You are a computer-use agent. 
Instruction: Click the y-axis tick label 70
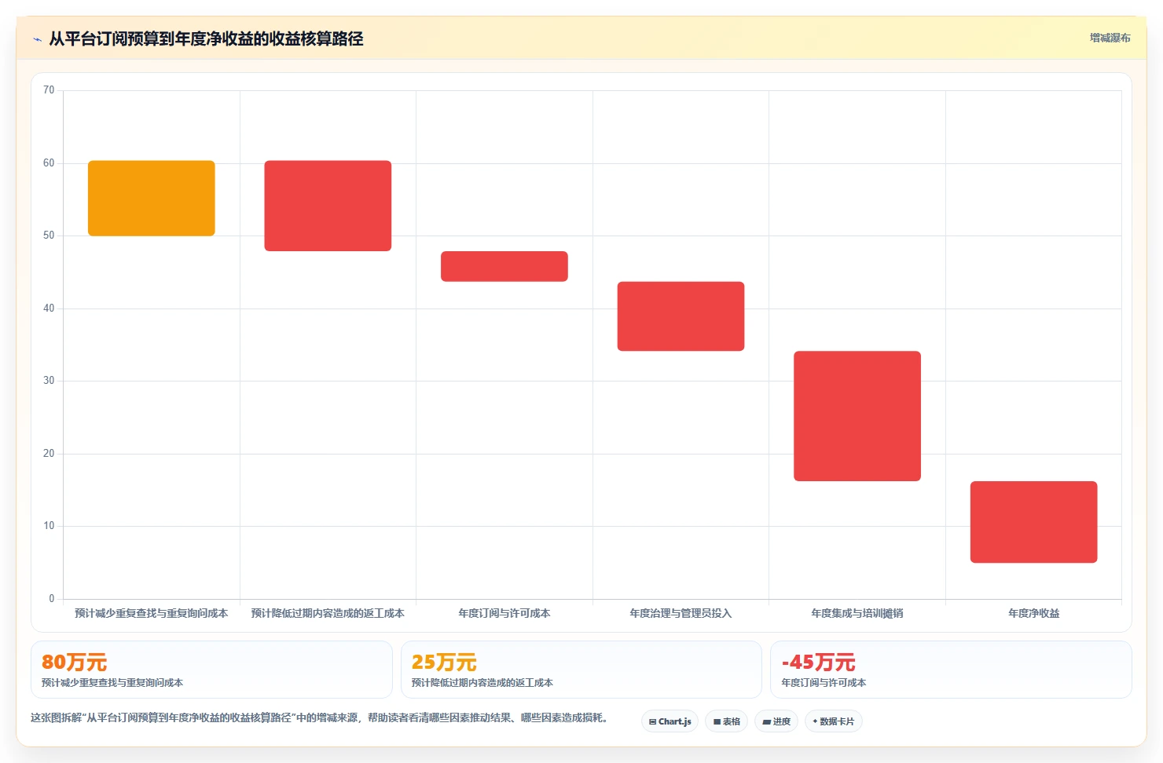[x=49, y=90]
